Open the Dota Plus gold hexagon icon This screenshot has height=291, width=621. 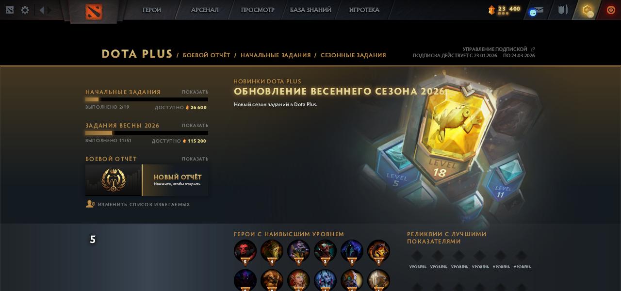[x=588, y=10]
